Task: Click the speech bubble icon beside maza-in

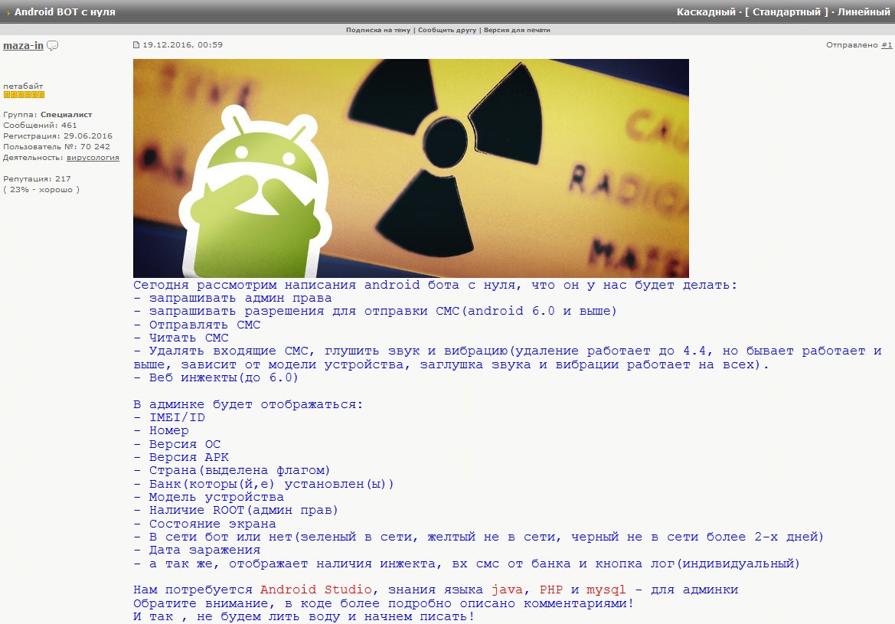Action: coord(53,46)
